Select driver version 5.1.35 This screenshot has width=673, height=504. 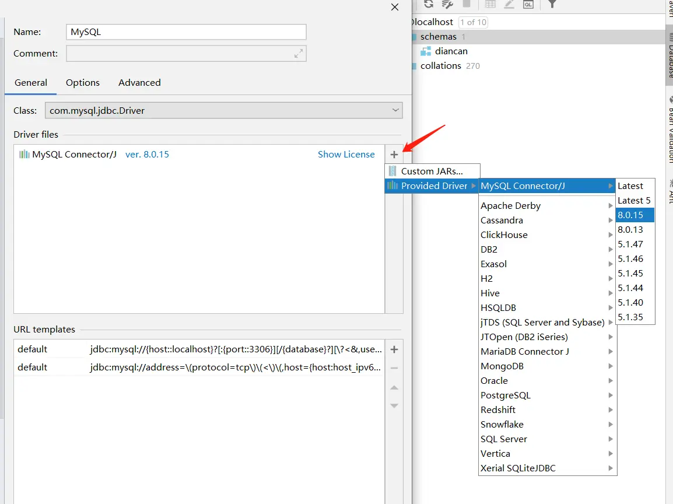[x=635, y=317]
